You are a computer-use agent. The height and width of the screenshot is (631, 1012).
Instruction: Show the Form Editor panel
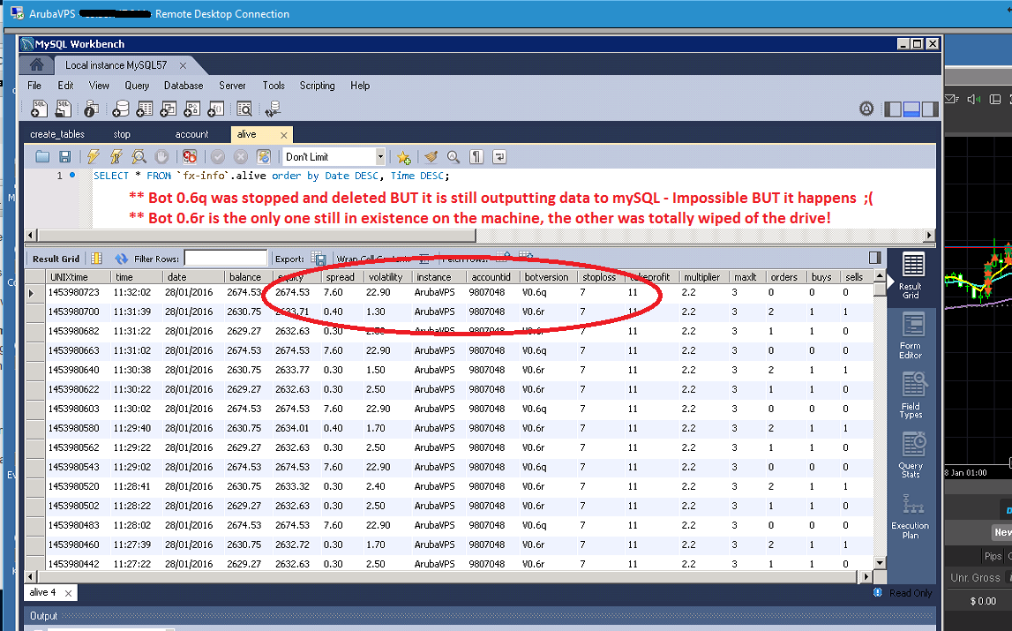(x=911, y=336)
